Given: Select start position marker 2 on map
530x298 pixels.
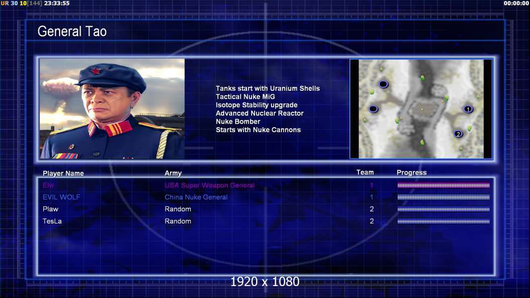Looking at the screenshot, I should (x=458, y=134).
